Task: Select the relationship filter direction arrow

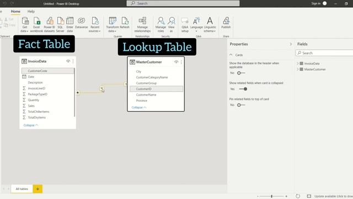Action: click(x=101, y=88)
